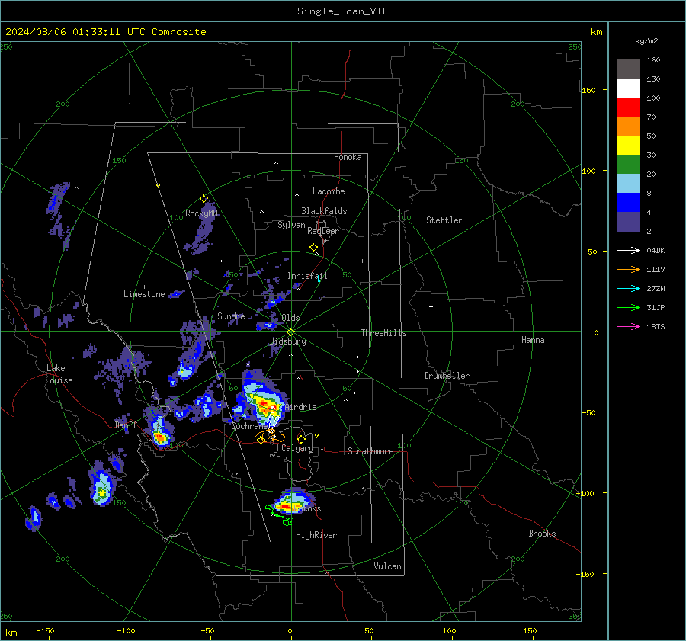This screenshot has height=641, width=686.
Task: Click the storm cell core east of Banff
Action: click(x=160, y=437)
